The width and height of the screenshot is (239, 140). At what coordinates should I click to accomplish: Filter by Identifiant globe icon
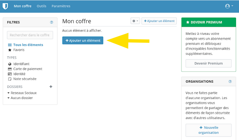(x=10, y=64)
